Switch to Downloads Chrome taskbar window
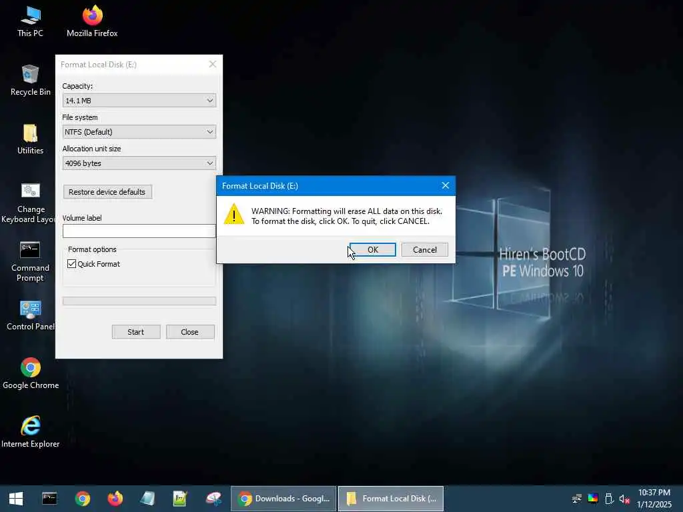683x512 pixels. 283,499
